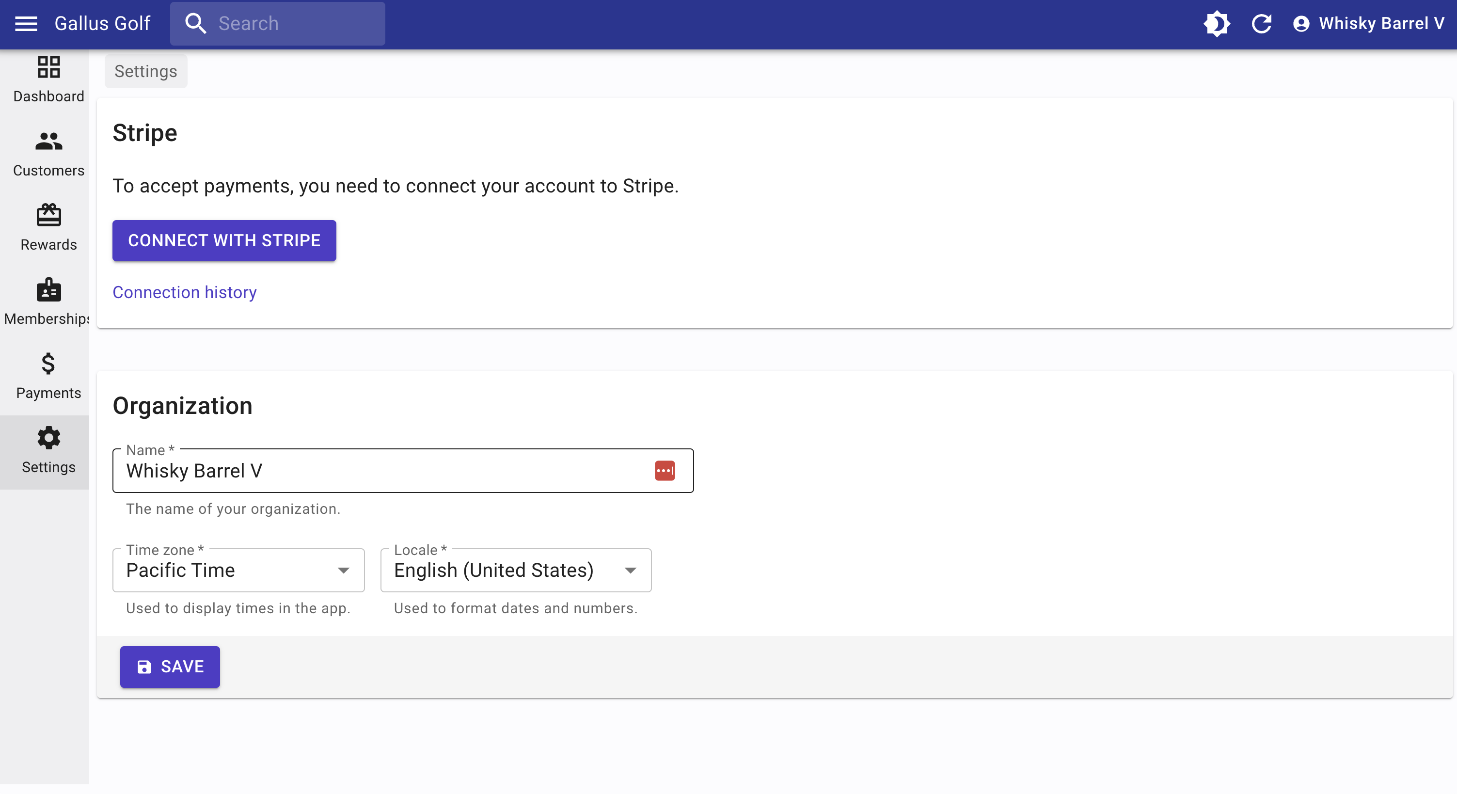The height and width of the screenshot is (794, 1457).
Task: Click the floppy disk icon on Save
Action: 144,667
